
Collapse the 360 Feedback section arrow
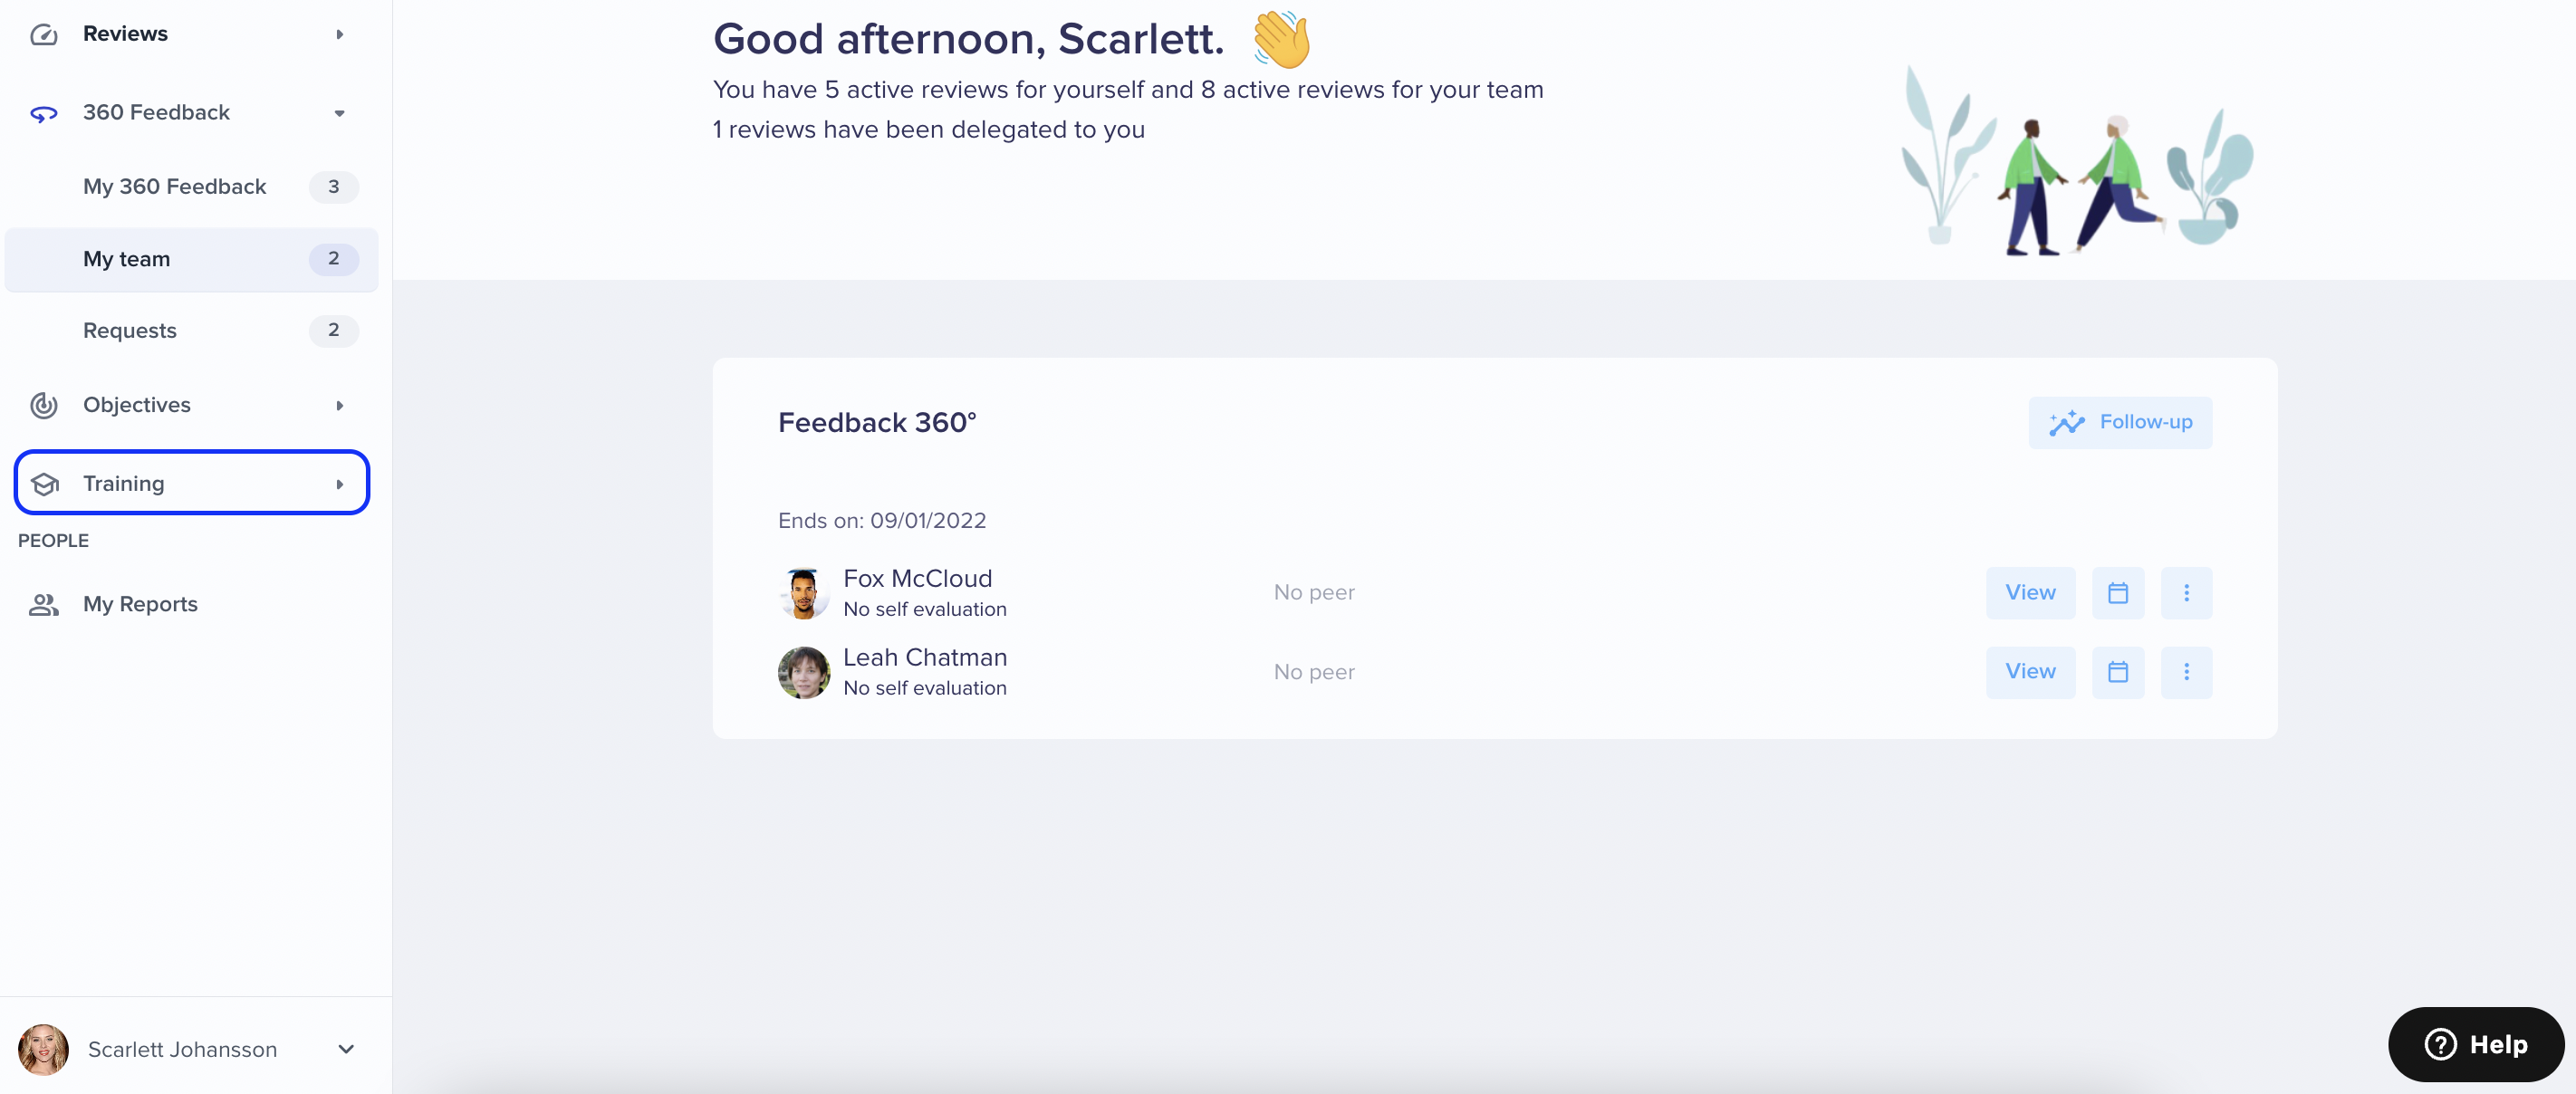(340, 113)
